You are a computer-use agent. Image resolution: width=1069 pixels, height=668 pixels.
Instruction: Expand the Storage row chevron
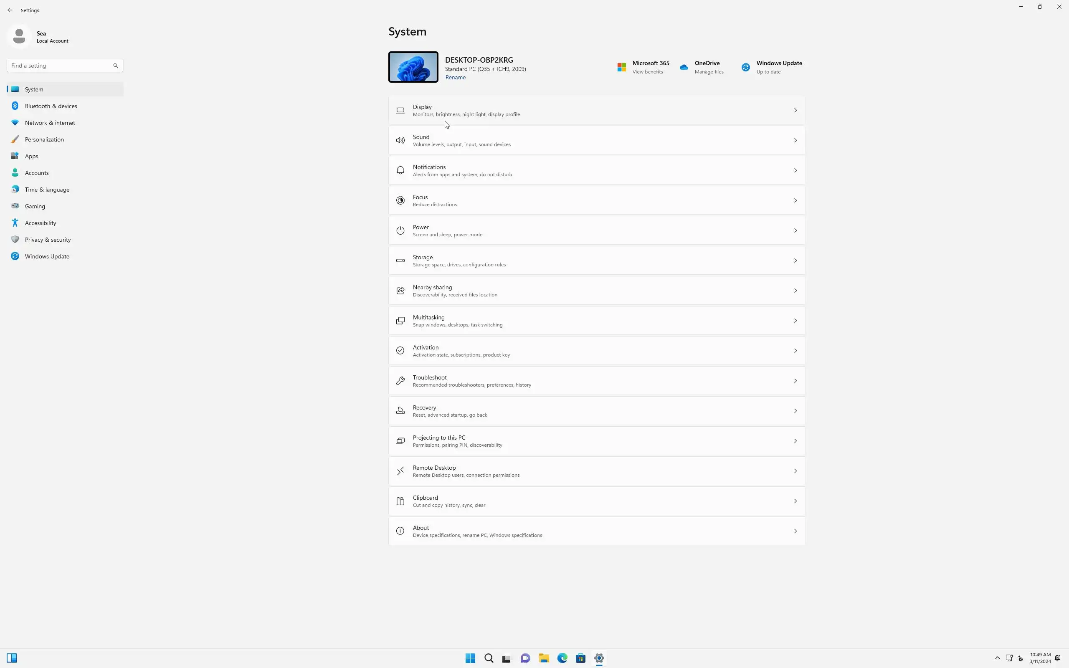(x=795, y=261)
